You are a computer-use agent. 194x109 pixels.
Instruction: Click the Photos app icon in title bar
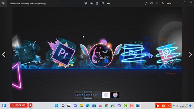tap(3, 3)
